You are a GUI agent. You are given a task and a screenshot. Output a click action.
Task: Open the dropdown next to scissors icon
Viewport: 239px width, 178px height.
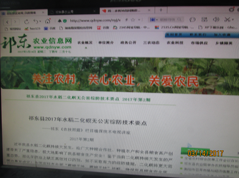coord(233,20)
